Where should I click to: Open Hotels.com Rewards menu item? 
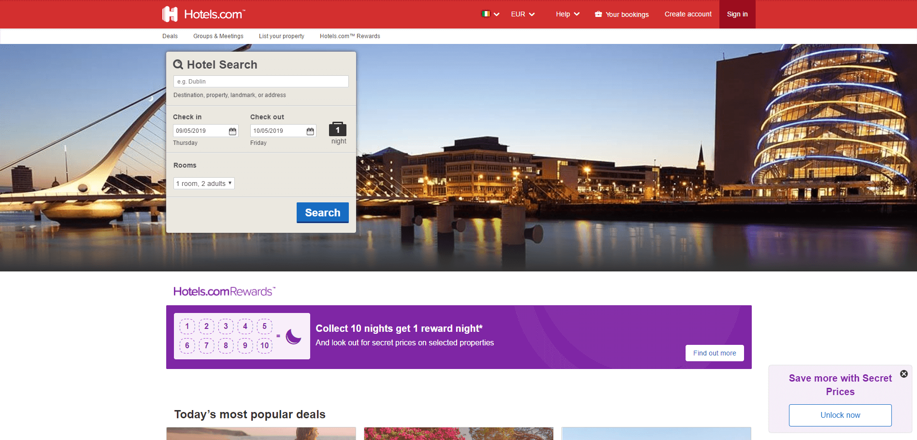coord(350,36)
